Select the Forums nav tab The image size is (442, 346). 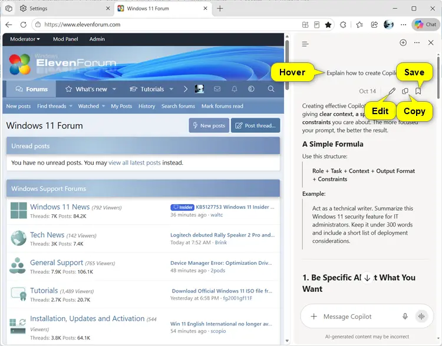(31, 89)
